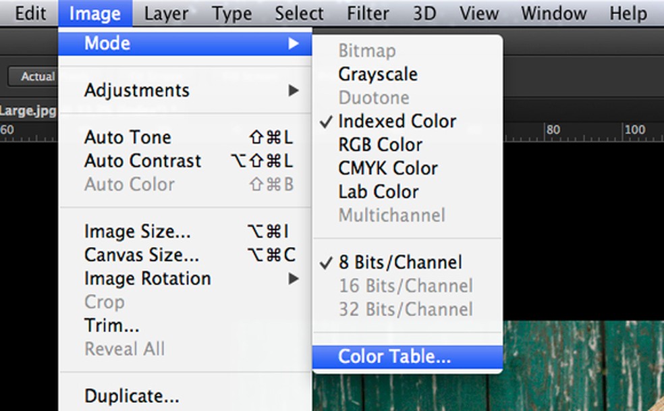Choose the Trim command
Viewport: 664px width, 411px height.
click(111, 326)
